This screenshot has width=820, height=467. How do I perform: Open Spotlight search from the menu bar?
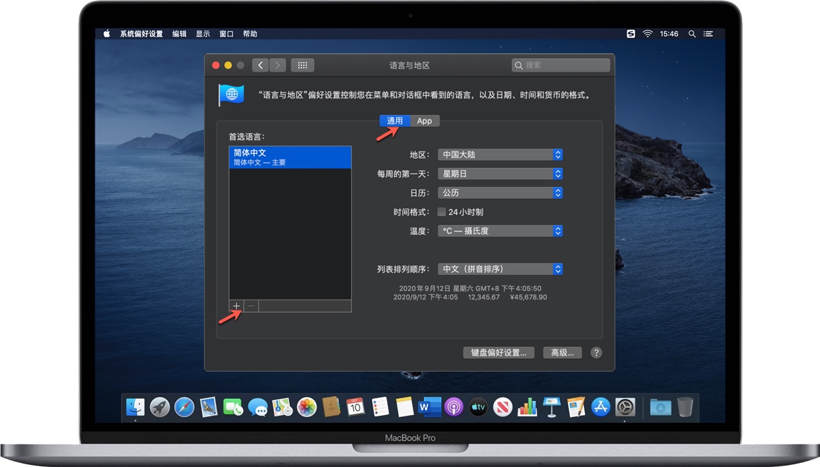(691, 33)
